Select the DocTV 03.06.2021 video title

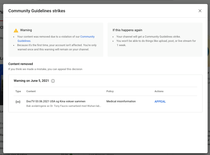point(56,101)
